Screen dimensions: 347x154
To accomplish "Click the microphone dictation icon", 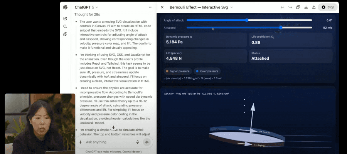I will pyautogui.click(x=138, y=142).
